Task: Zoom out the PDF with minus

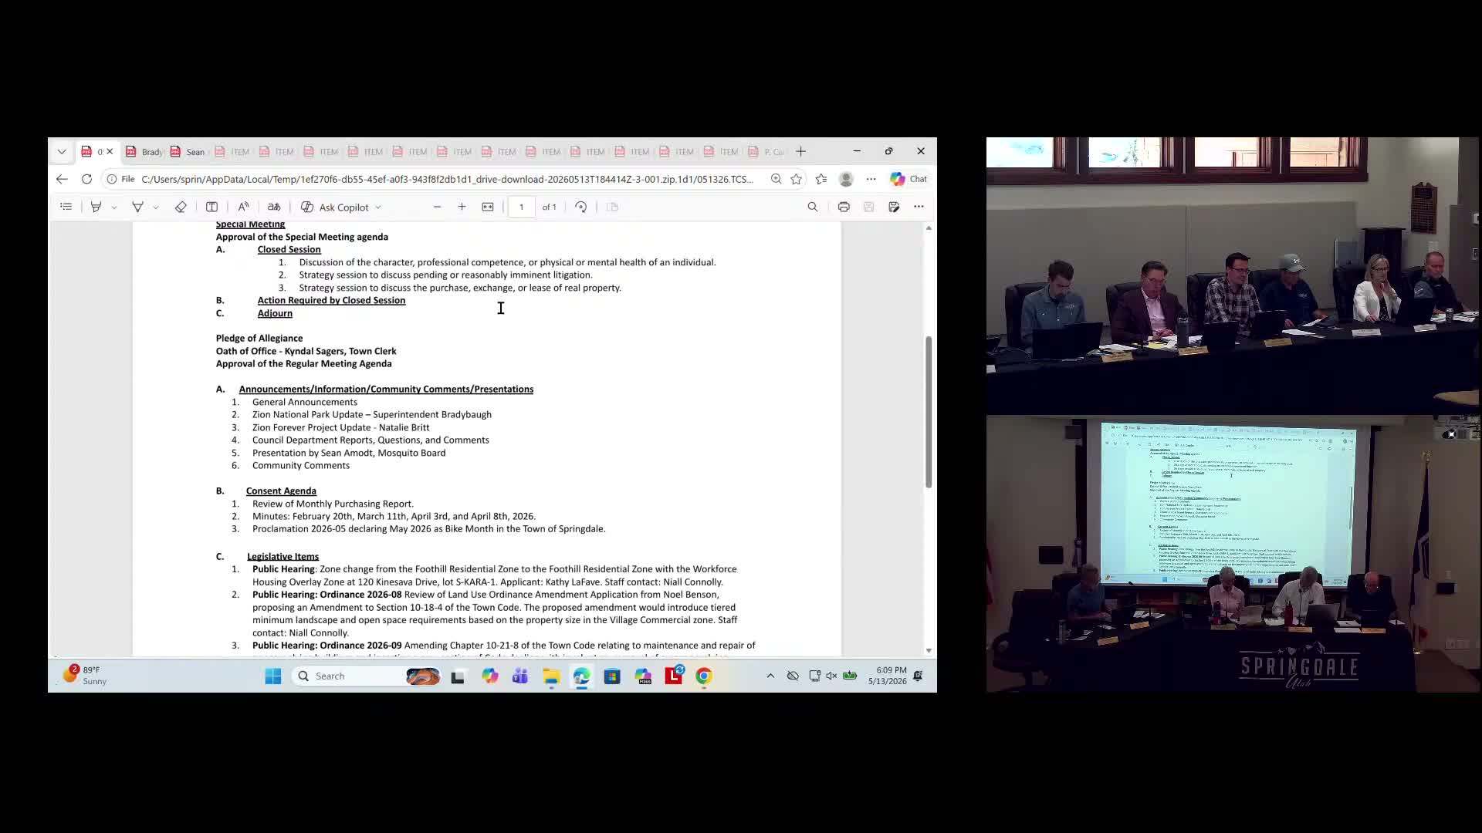Action: click(x=437, y=207)
